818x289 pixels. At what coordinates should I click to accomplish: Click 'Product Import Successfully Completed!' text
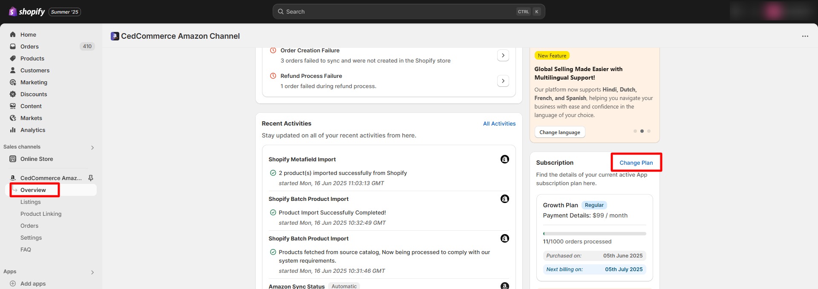click(332, 212)
